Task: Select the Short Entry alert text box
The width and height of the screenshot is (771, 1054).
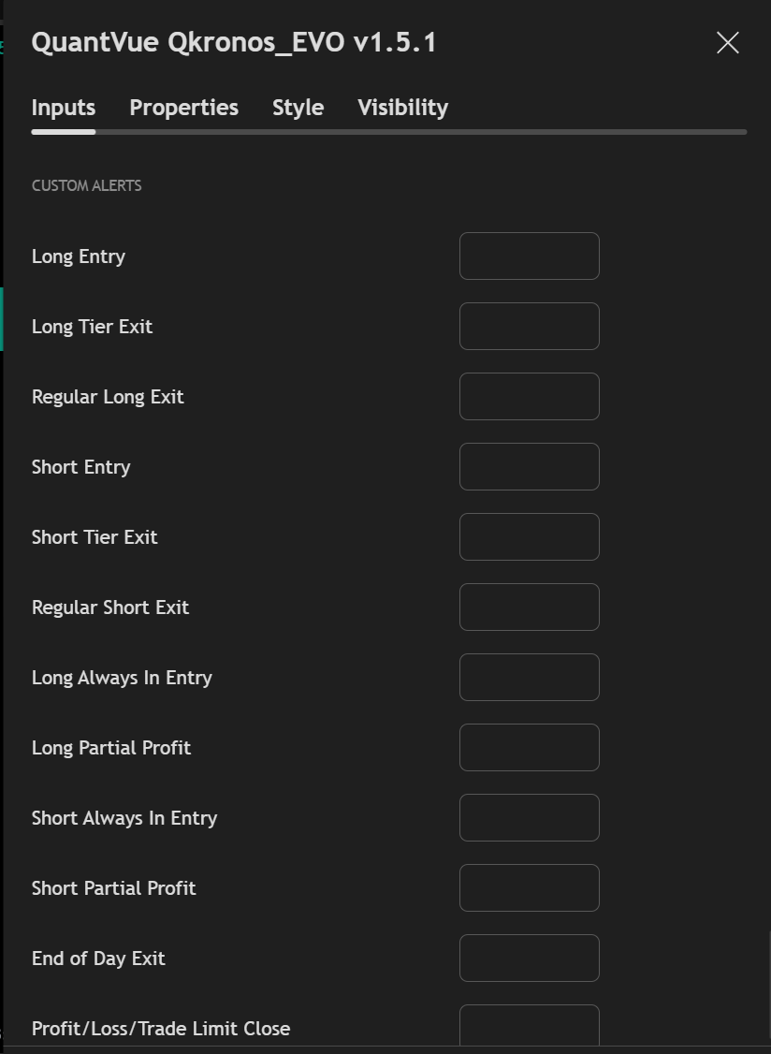Action: coord(529,467)
